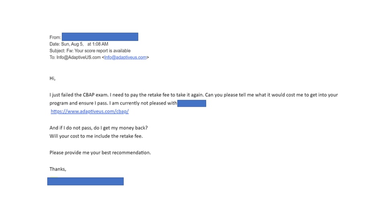Click the 'program and ensure I pass' text
The height and width of the screenshot is (218, 388).
[x=79, y=103]
